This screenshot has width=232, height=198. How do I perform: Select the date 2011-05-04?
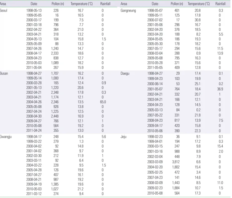pyautogui.click(x=34, y=68)
